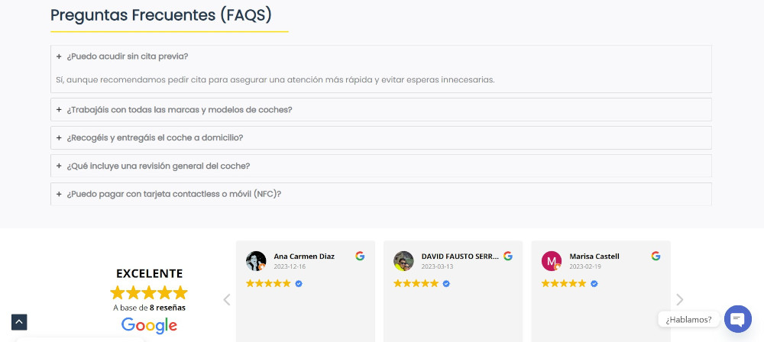This screenshot has width=764, height=342.
Task: Show previous reviews with left arrow
Action: point(226,300)
